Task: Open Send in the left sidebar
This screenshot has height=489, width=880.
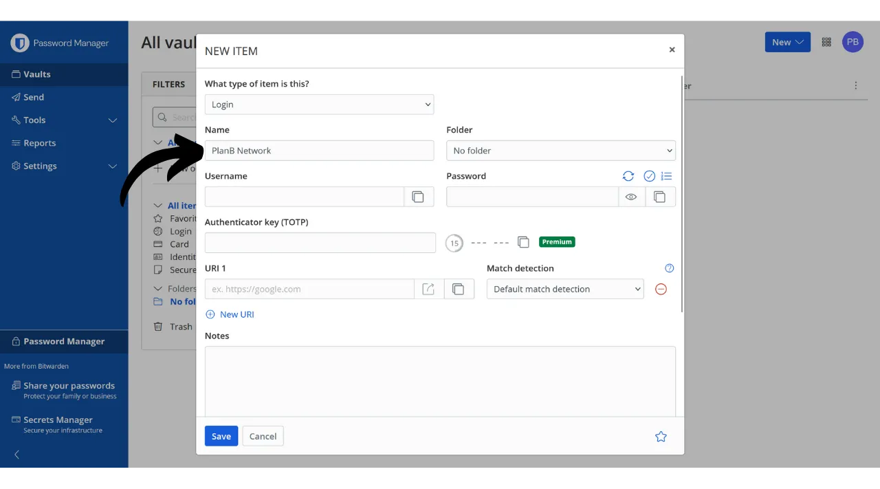Action: click(x=34, y=97)
